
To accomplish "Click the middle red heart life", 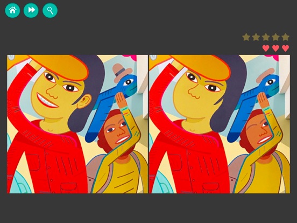I will click(275, 48).
